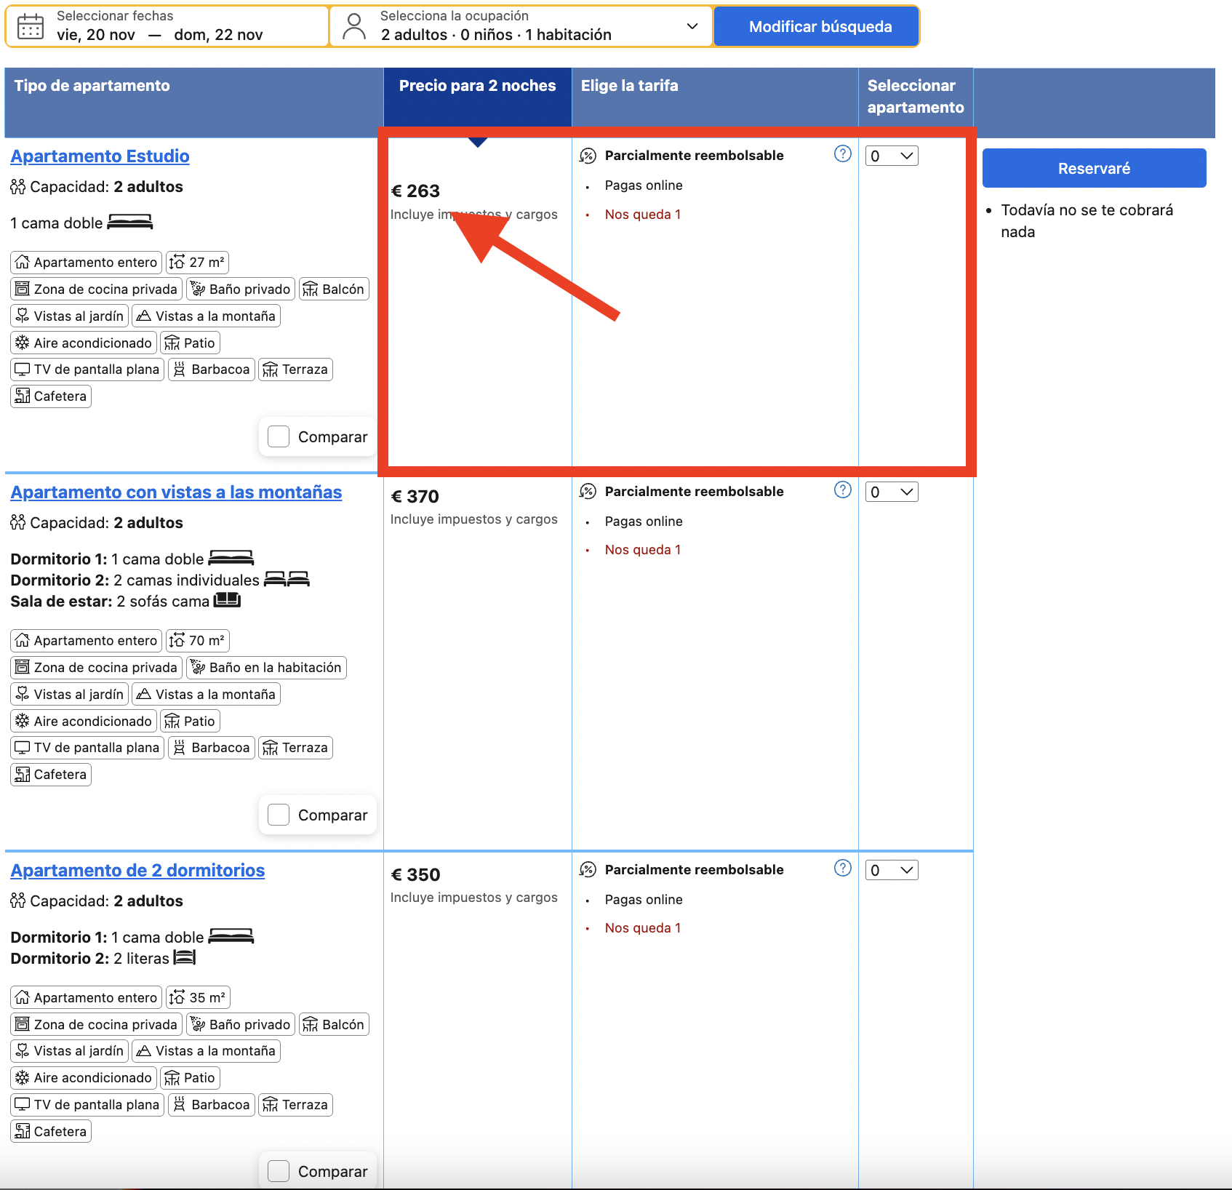Image resolution: width=1232 pixels, height=1190 pixels.
Task: Click Baño en la habitación tag
Action: [266, 667]
